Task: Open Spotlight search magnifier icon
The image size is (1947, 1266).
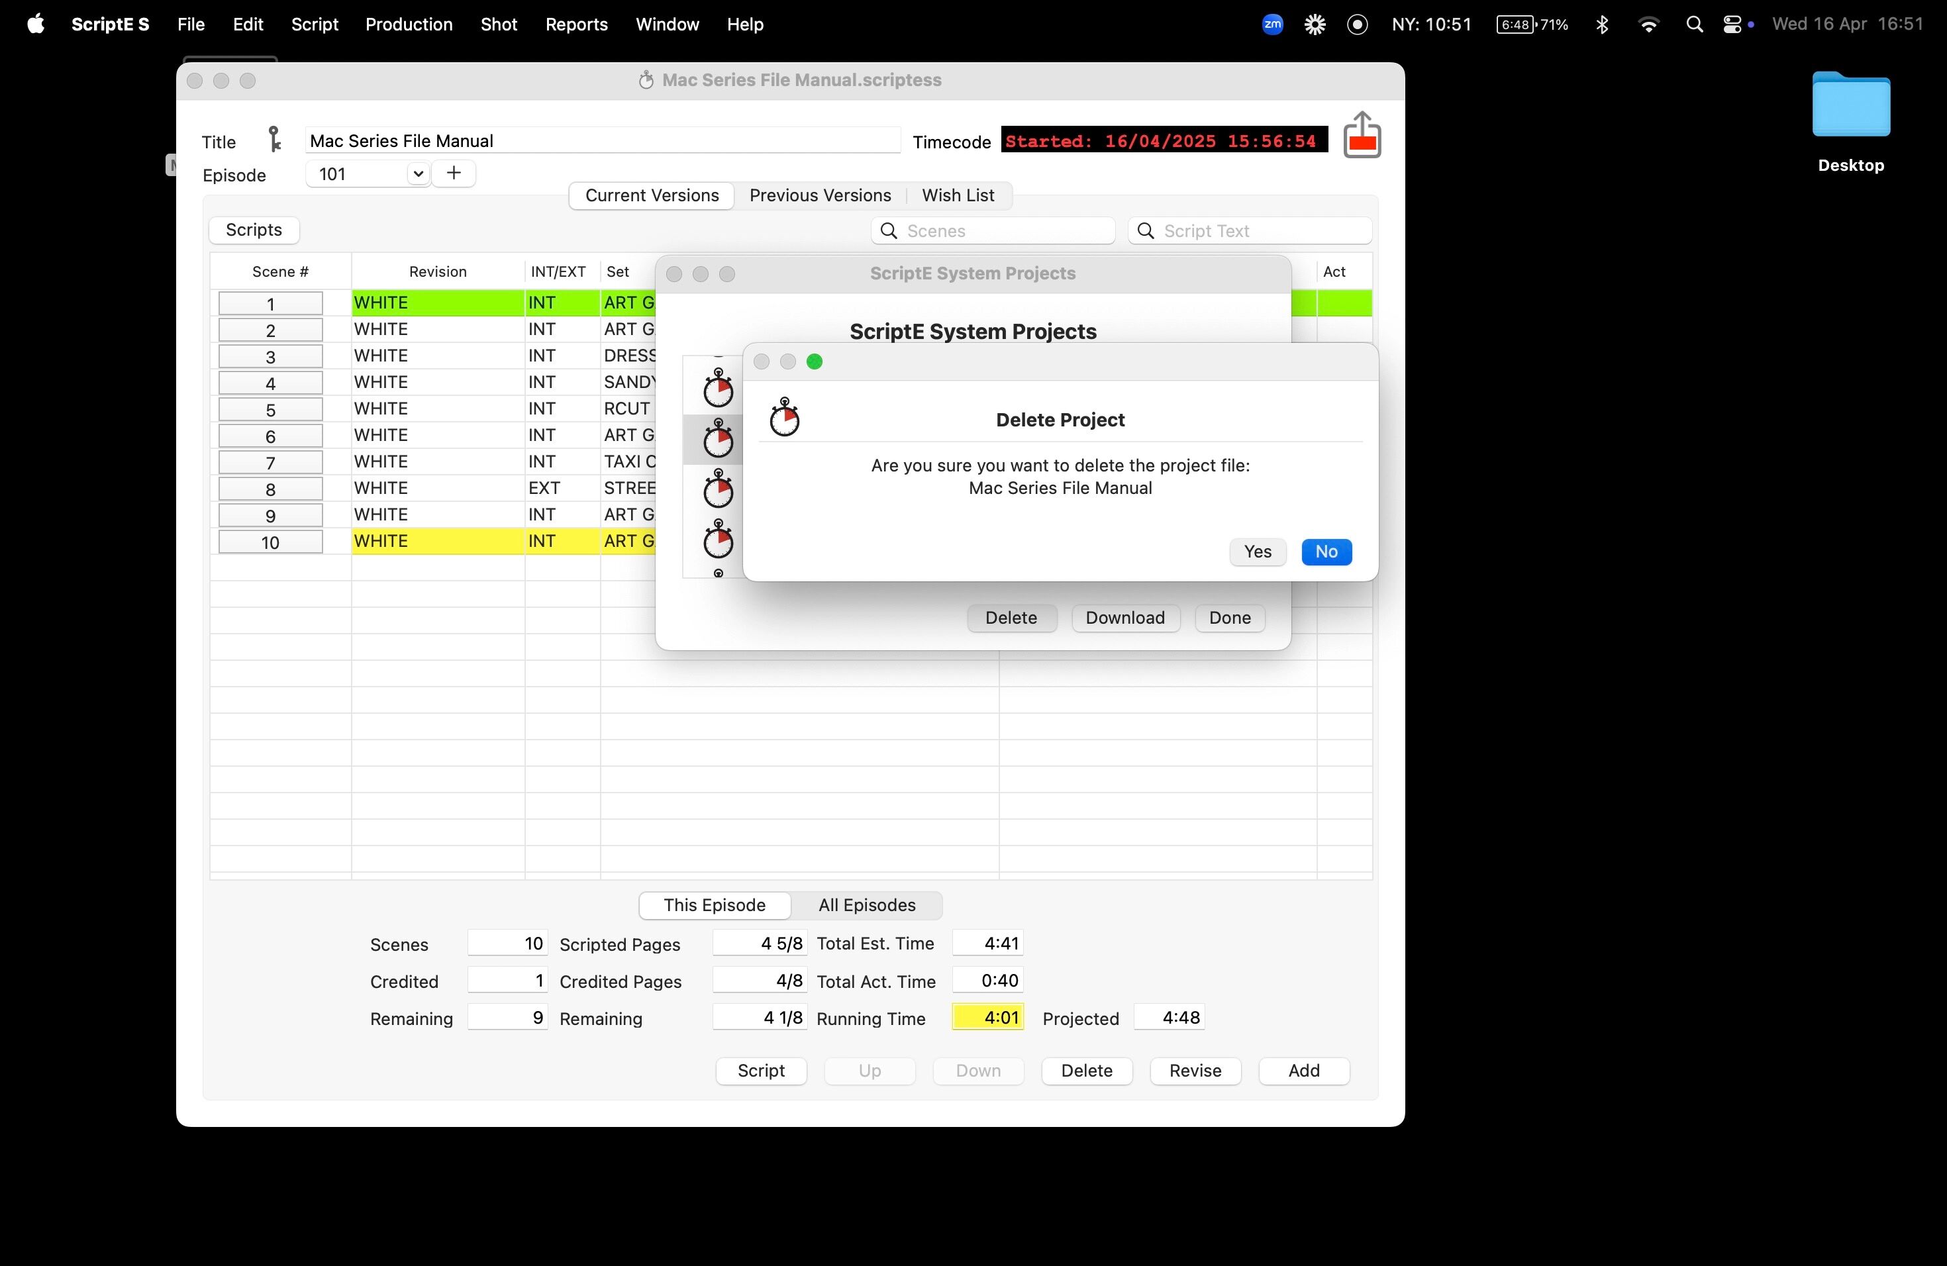Action: coord(1694,24)
